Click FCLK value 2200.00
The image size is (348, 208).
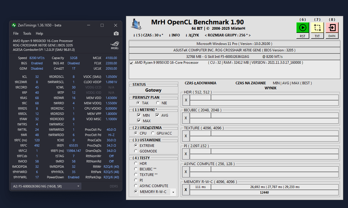pos(111,63)
